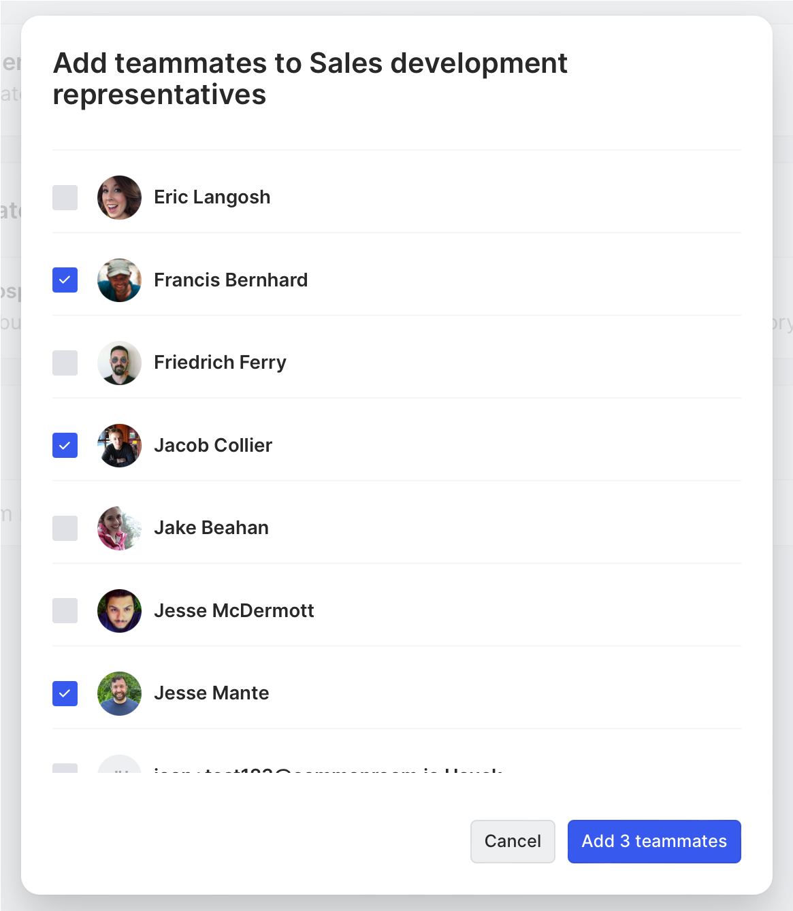Uncheck Francis Bernhard's checkbox
Viewport: 793px width, 911px height.
(65, 280)
